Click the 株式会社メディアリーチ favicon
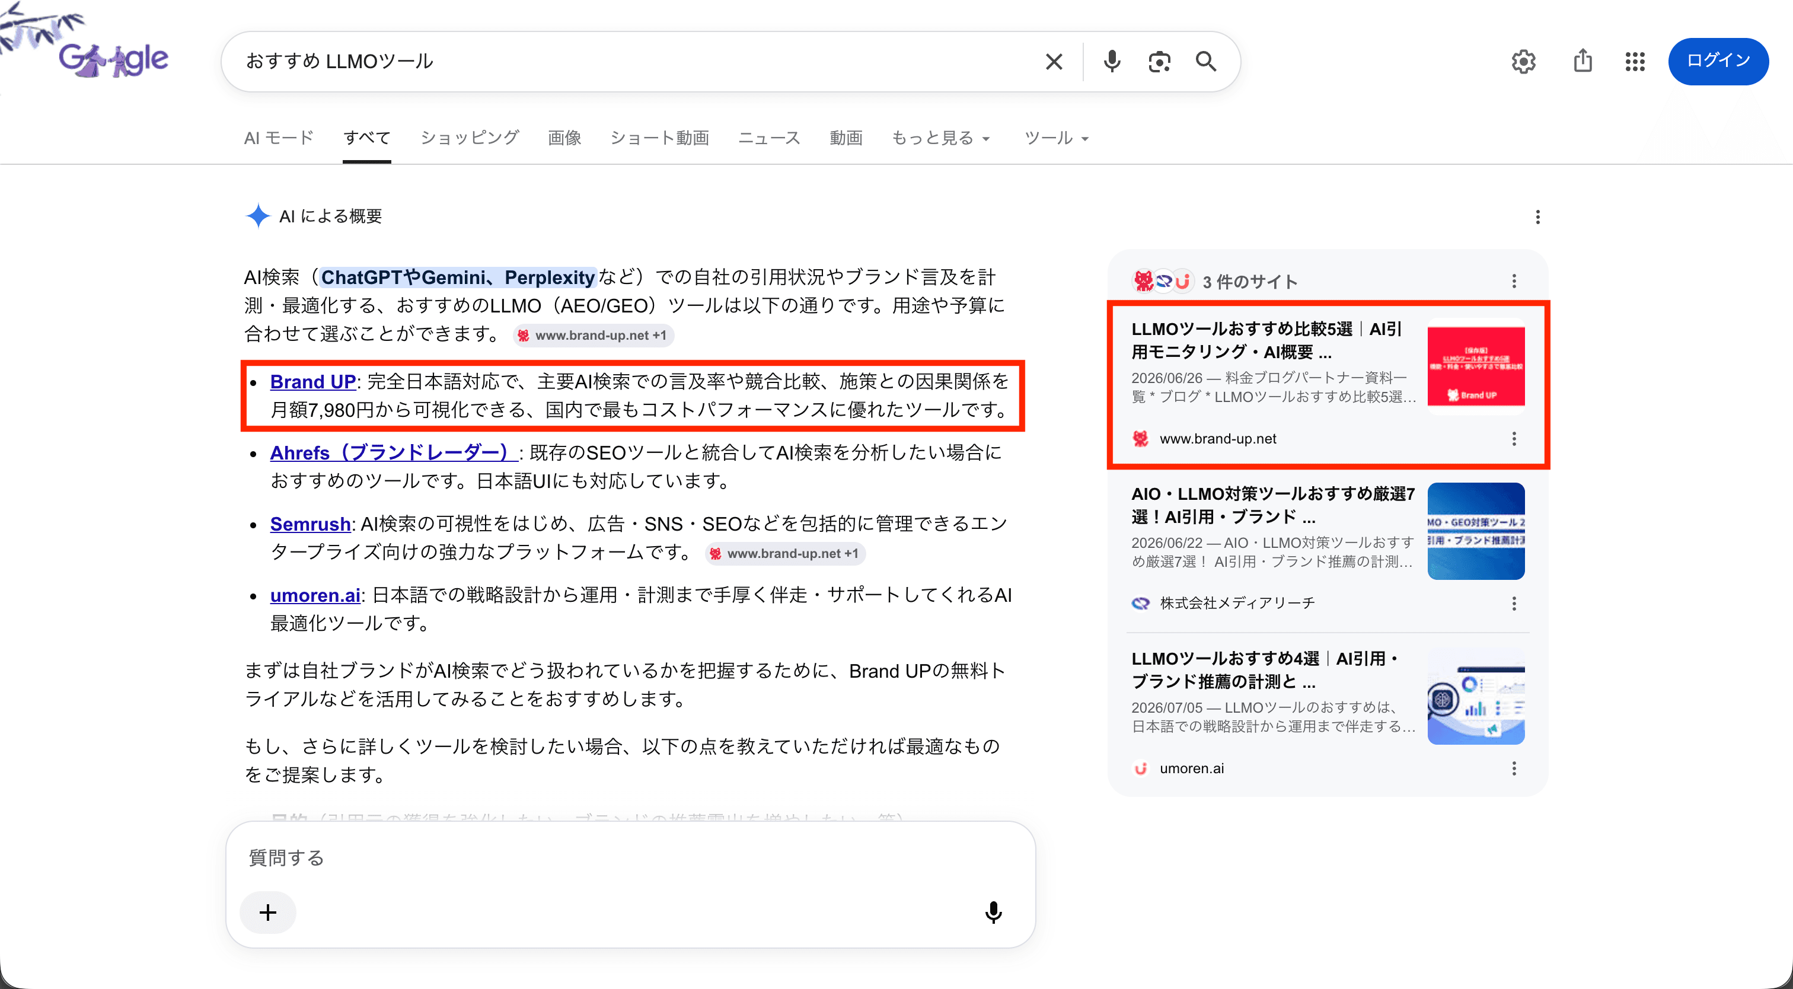This screenshot has height=989, width=1793. pos(1140,603)
